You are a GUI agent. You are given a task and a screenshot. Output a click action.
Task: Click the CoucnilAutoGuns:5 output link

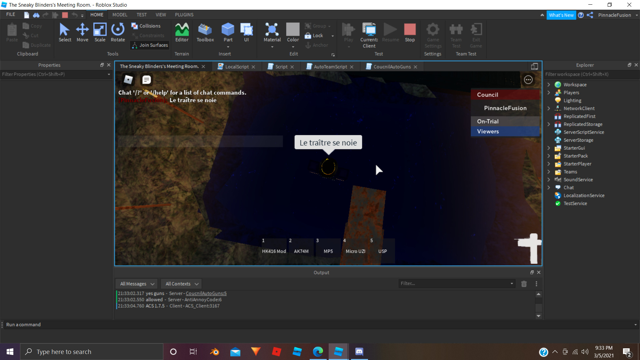coord(206,293)
